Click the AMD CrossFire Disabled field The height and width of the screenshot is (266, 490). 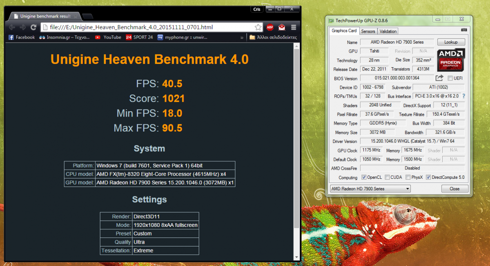click(412, 168)
